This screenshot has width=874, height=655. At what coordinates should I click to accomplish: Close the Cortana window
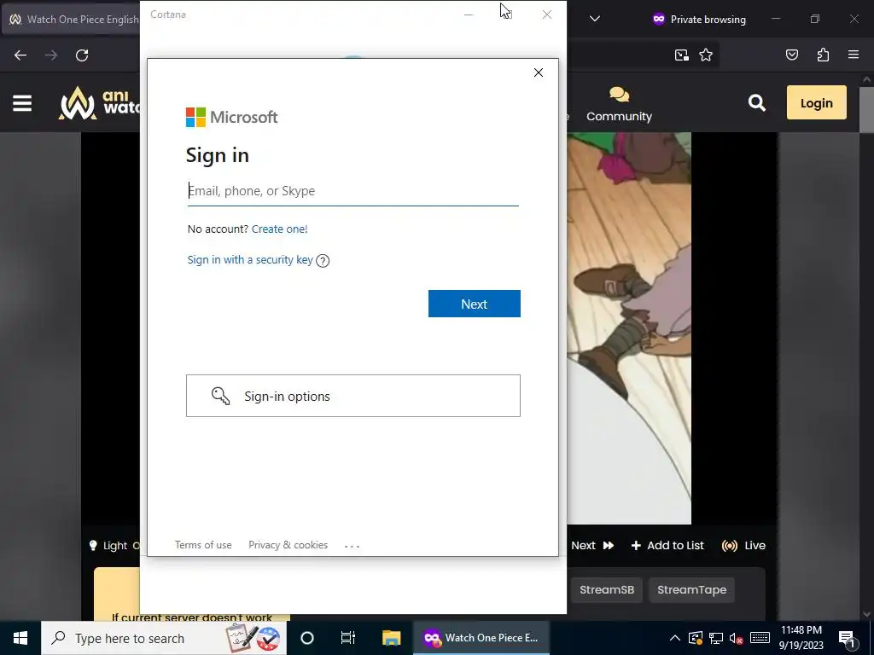point(547,14)
